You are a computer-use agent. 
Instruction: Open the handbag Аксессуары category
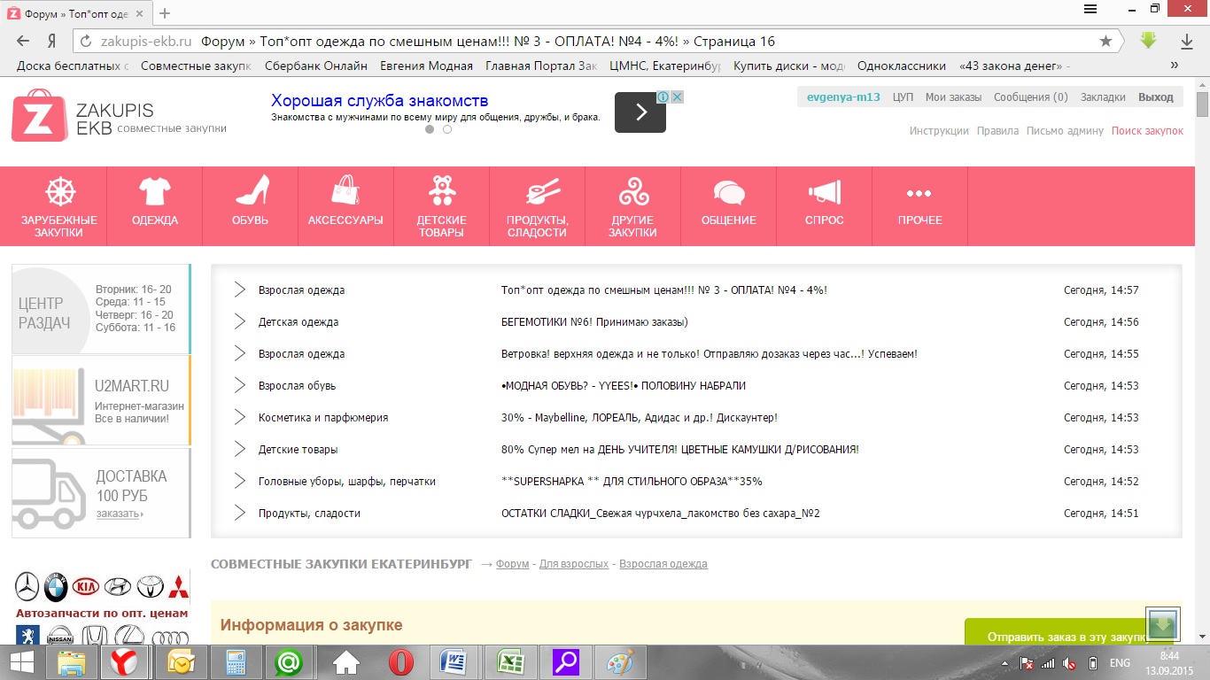coord(345,191)
